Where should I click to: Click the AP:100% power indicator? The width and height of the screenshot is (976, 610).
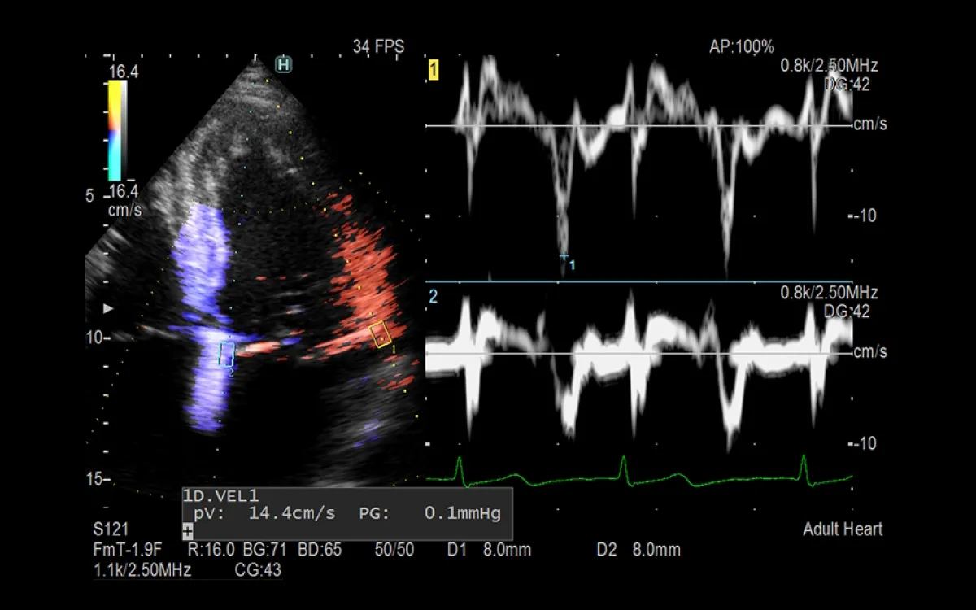click(742, 47)
